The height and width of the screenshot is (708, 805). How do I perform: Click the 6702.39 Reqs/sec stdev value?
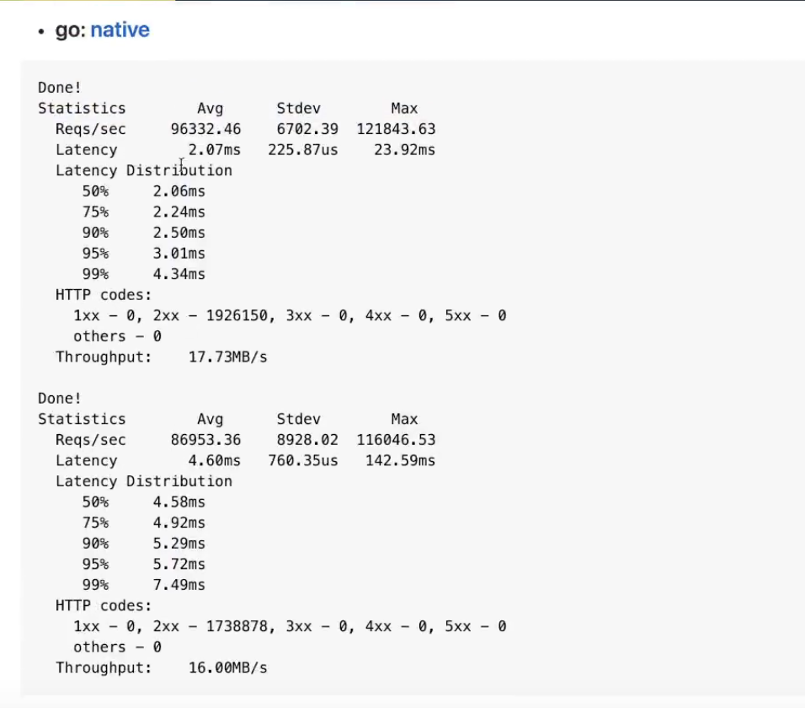pyautogui.click(x=307, y=129)
